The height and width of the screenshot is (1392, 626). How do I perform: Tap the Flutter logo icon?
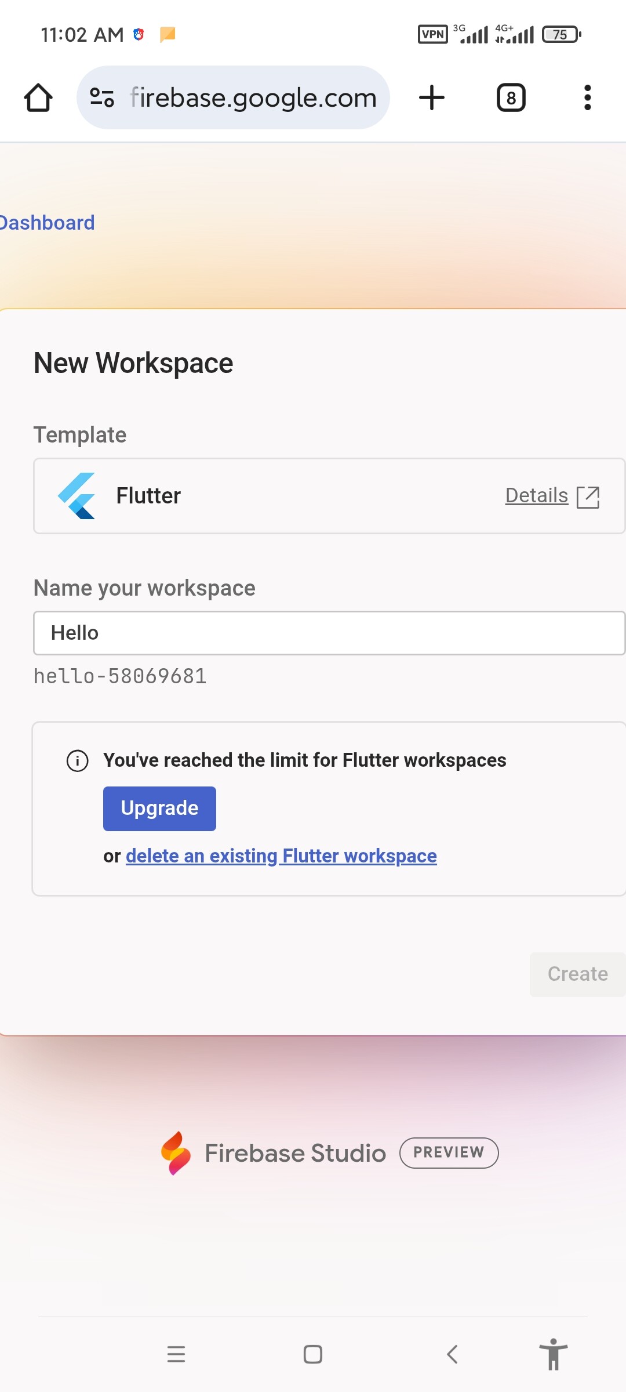pyautogui.click(x=77, y=496)
